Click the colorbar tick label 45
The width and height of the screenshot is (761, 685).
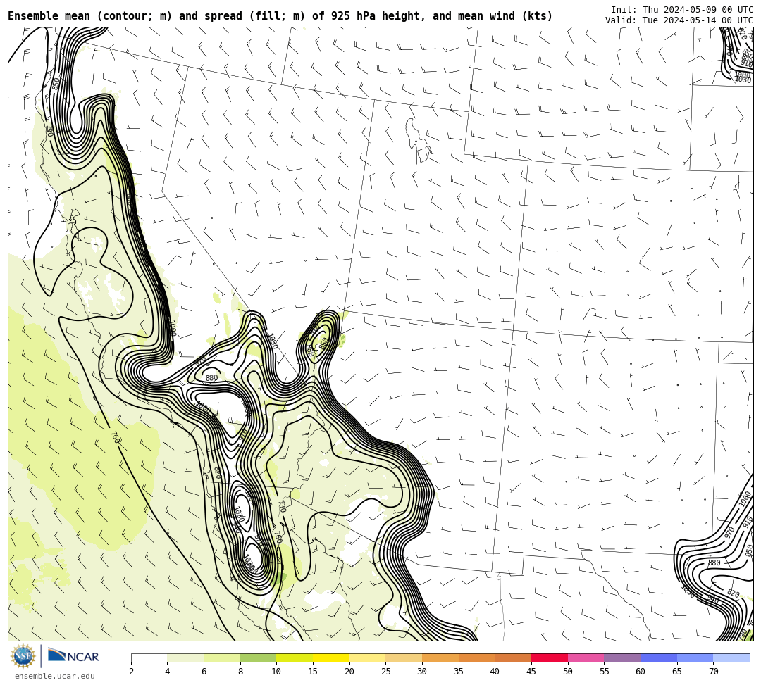(x=531, y=672)
